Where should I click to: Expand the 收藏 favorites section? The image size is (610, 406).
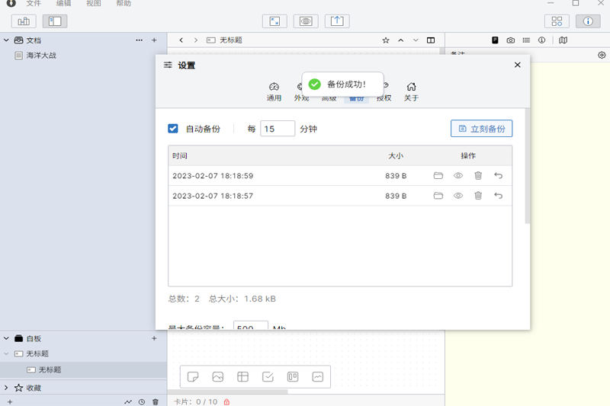pos(7,388)
